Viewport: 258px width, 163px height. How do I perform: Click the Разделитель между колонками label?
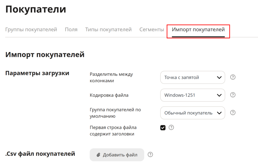tap(111, 77)
